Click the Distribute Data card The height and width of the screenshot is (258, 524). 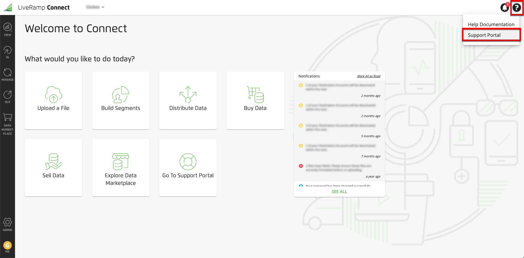[x=188, y=100]
